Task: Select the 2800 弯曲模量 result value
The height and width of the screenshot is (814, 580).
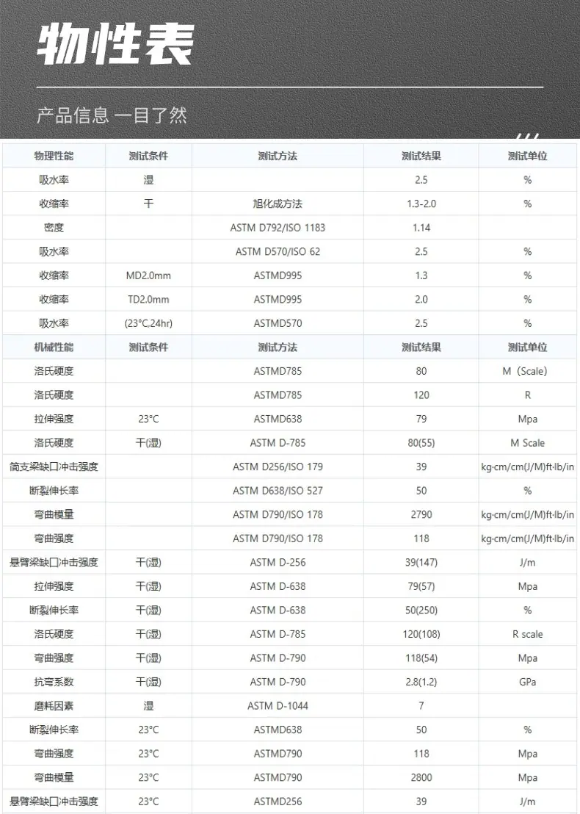Action: pyautogui.click(x=421, y=777)
